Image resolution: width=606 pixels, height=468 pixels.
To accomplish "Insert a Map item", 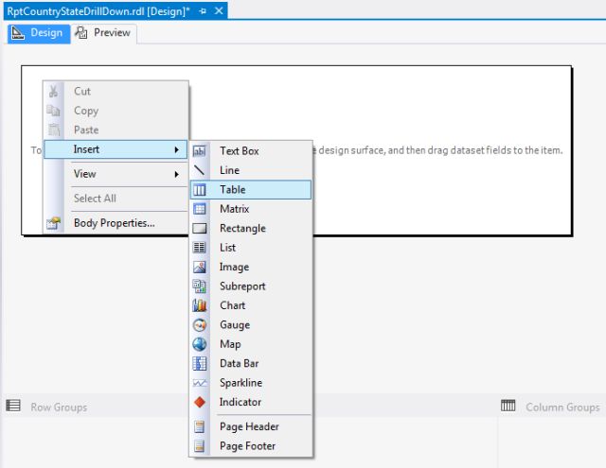I will (x=251, y=344).
